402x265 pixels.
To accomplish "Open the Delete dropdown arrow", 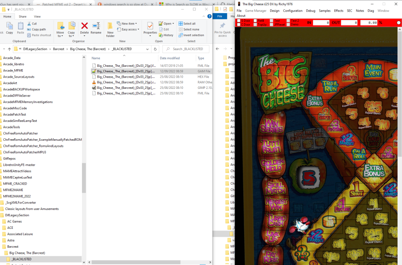I will tap(84, 36).
